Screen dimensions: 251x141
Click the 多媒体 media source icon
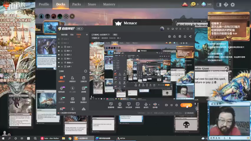tap(137, 105)
